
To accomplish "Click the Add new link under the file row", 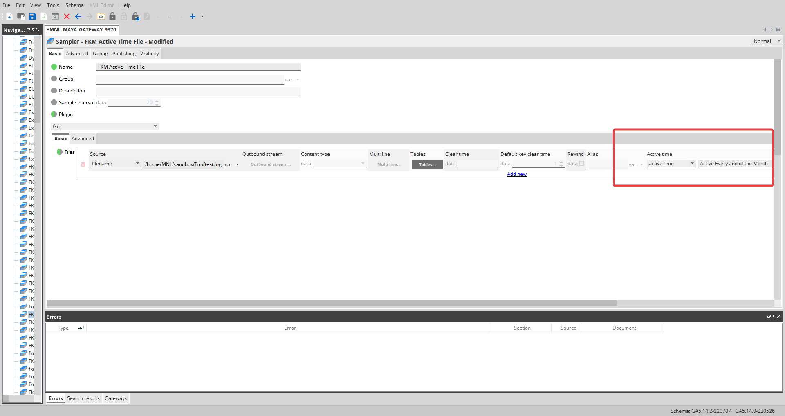I will coord(516,174).
